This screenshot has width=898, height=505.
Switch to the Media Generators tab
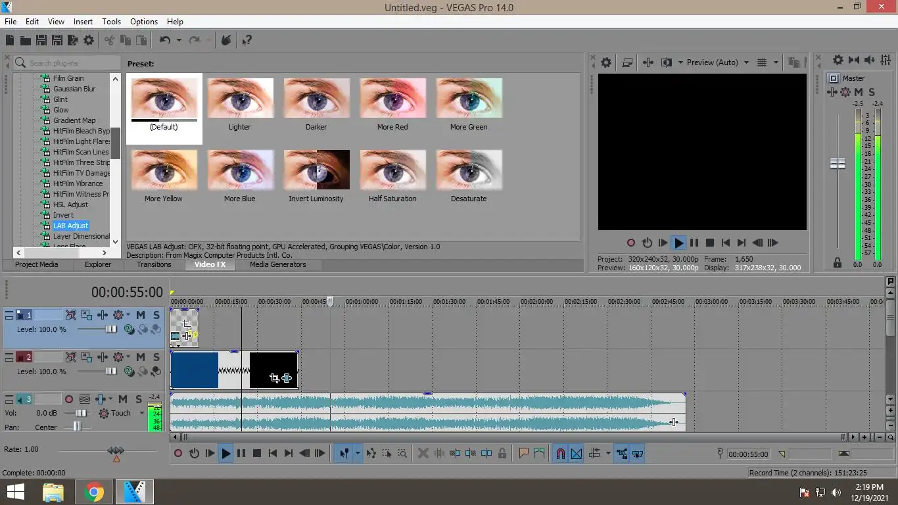277,264
